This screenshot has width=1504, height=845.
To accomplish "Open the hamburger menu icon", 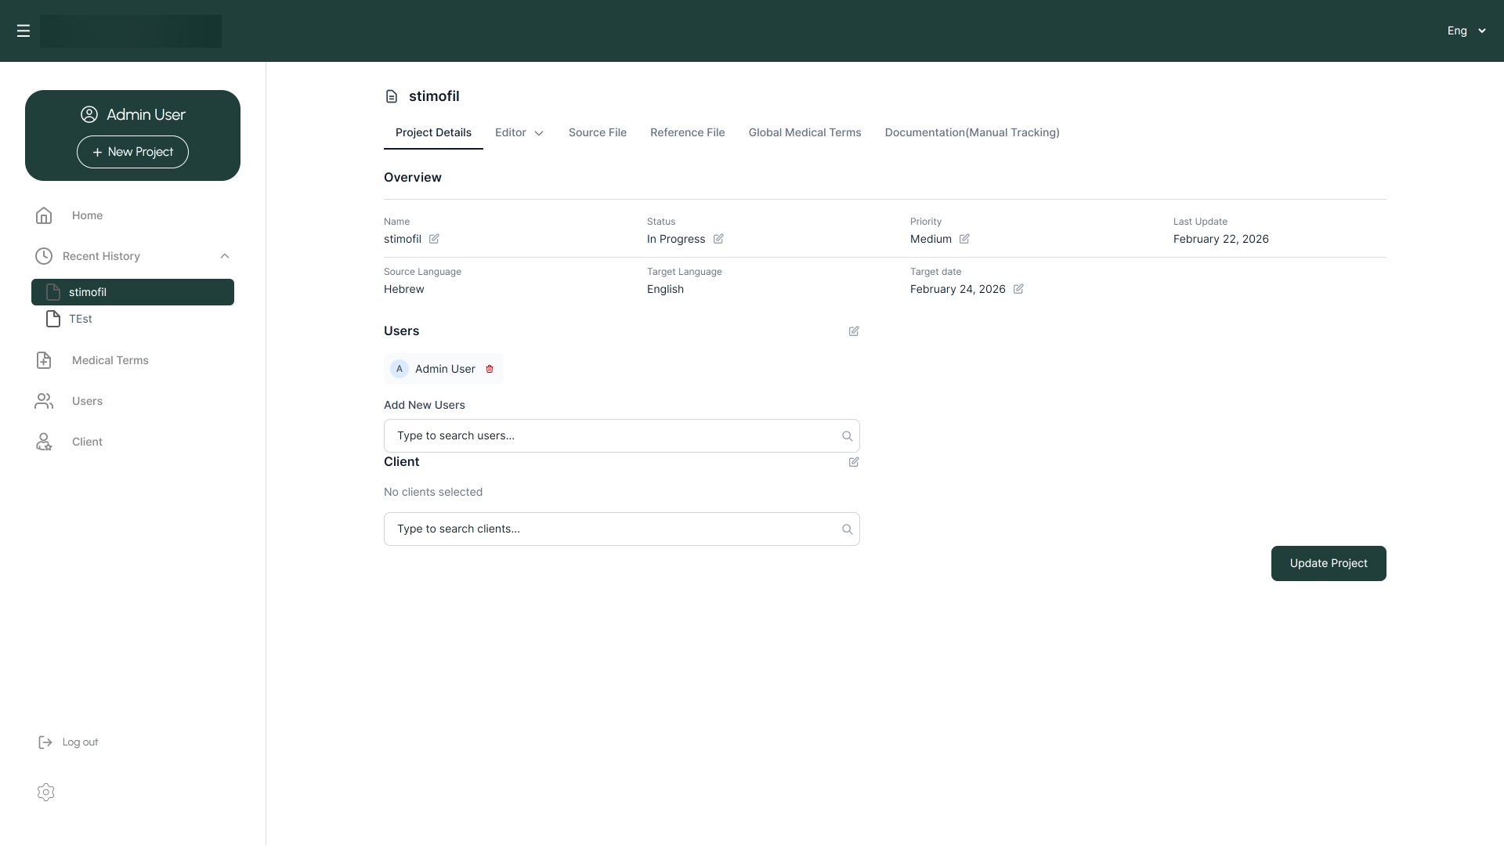I will pos(23,31).
